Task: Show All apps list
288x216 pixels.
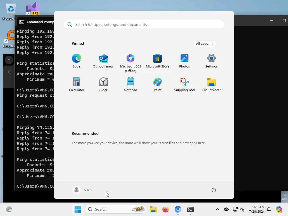Action: (x=205, y=44)
